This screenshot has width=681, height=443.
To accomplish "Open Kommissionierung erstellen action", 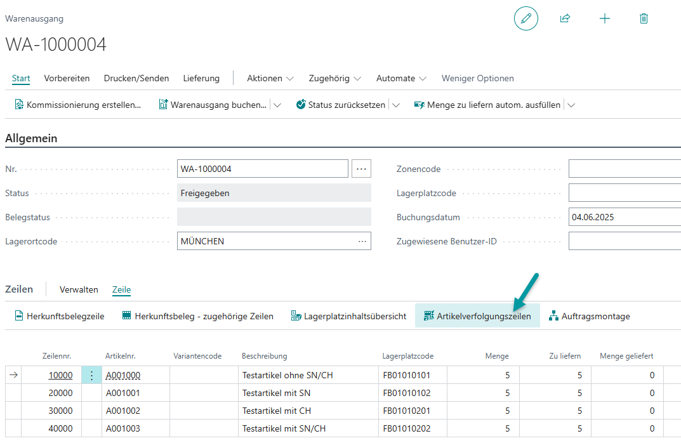I will 77,105.
